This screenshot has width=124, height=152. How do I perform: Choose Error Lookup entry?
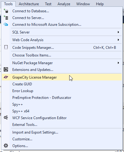pos(23,91)
